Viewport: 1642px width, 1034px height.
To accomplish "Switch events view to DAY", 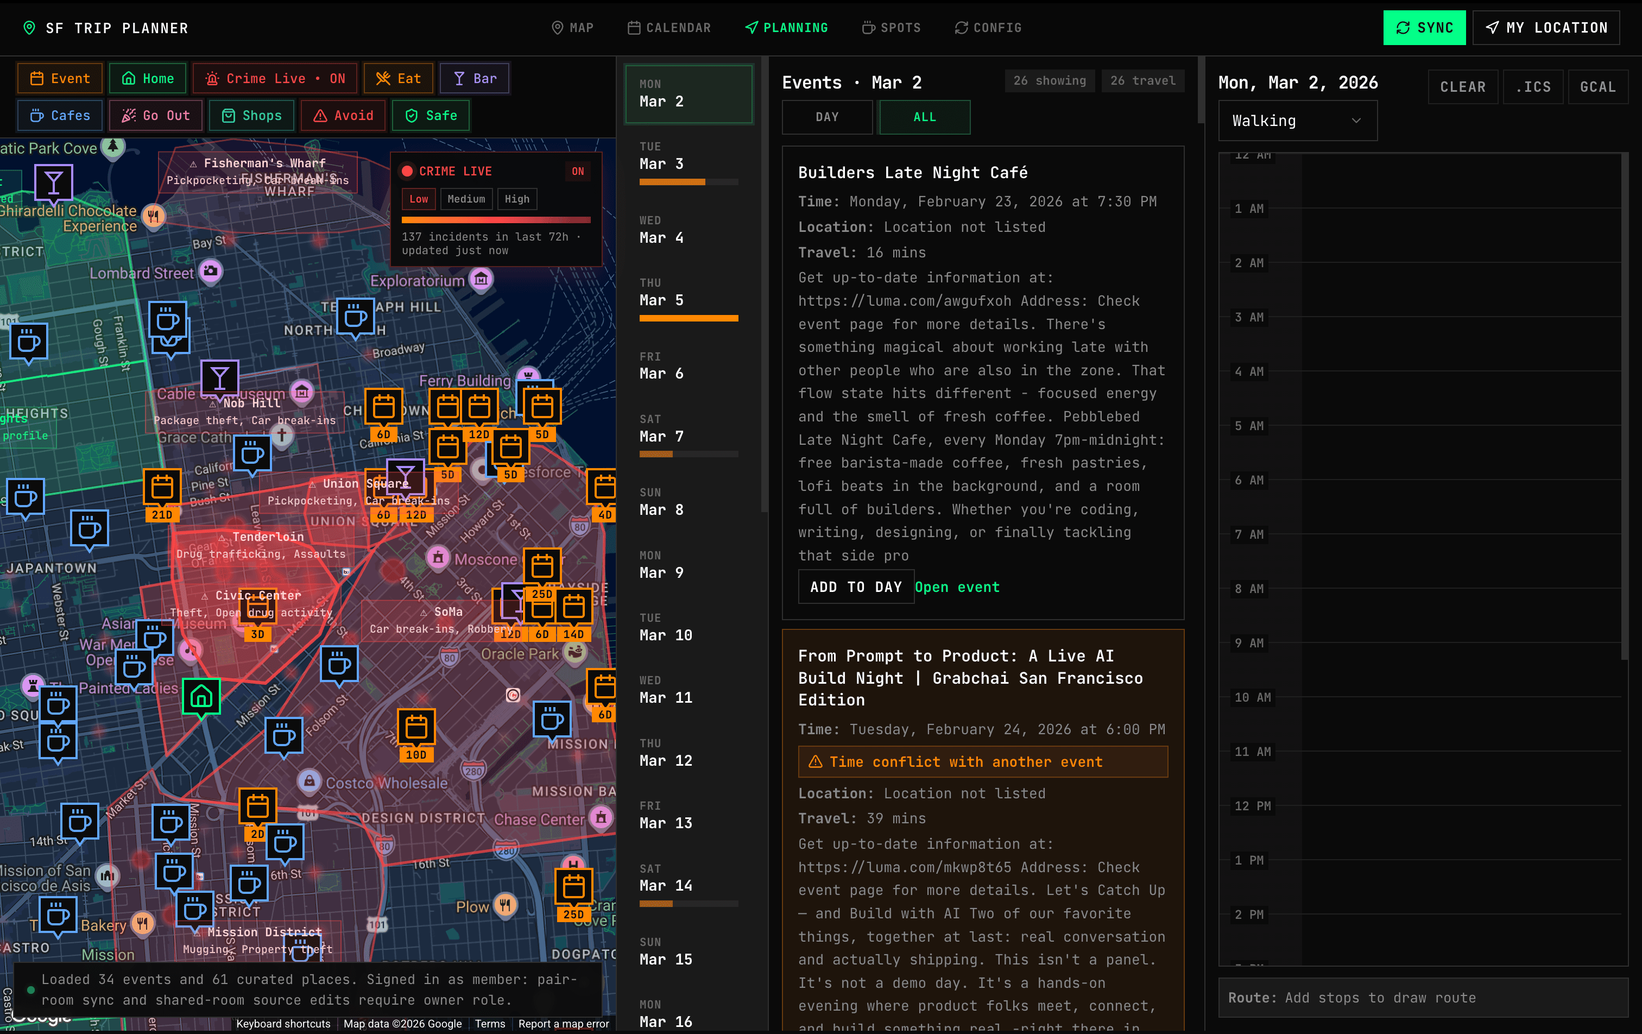I will click(827, 117).
